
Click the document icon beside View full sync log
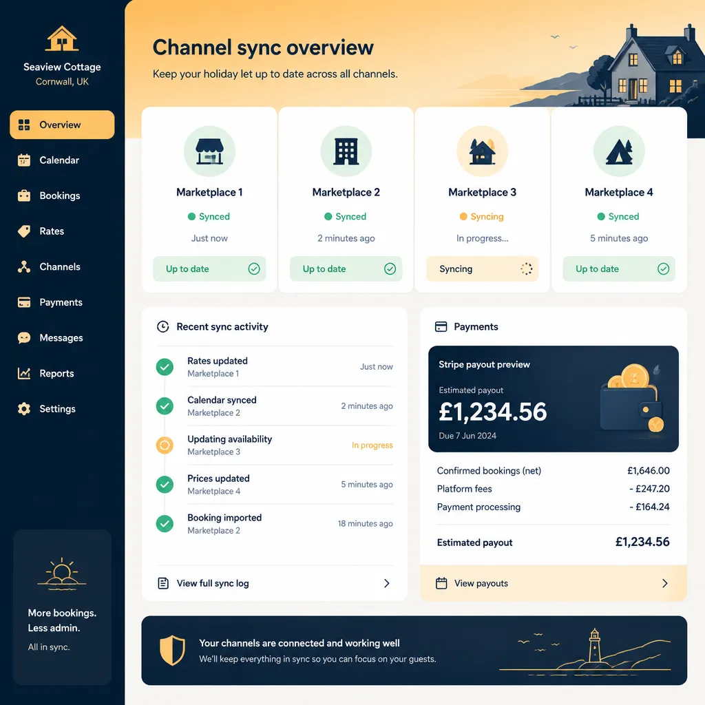point(163,583)
